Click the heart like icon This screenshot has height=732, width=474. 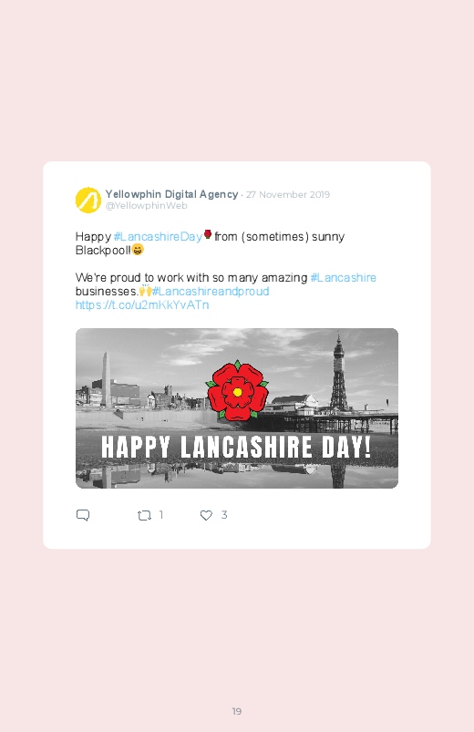206,515
